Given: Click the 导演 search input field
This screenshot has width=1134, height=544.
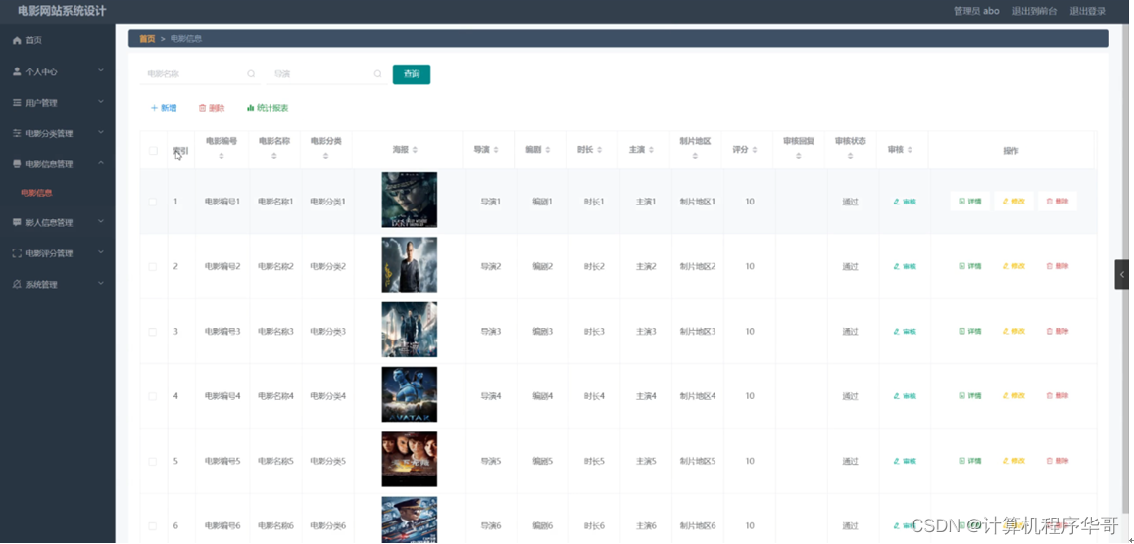Looking at the screenshot, I should point(326,74).
